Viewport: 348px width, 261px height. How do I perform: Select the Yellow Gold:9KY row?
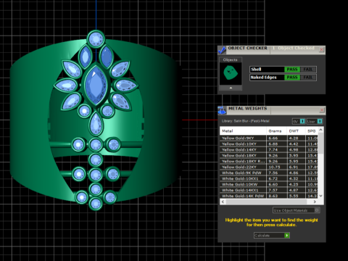[269, 138]
